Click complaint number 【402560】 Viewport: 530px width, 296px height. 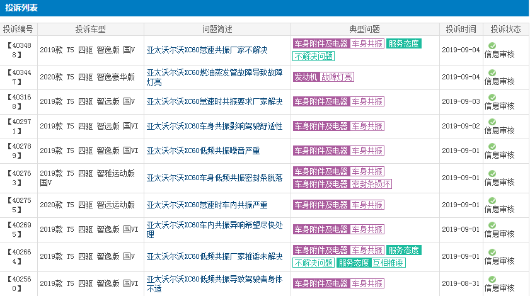[19, 284]
